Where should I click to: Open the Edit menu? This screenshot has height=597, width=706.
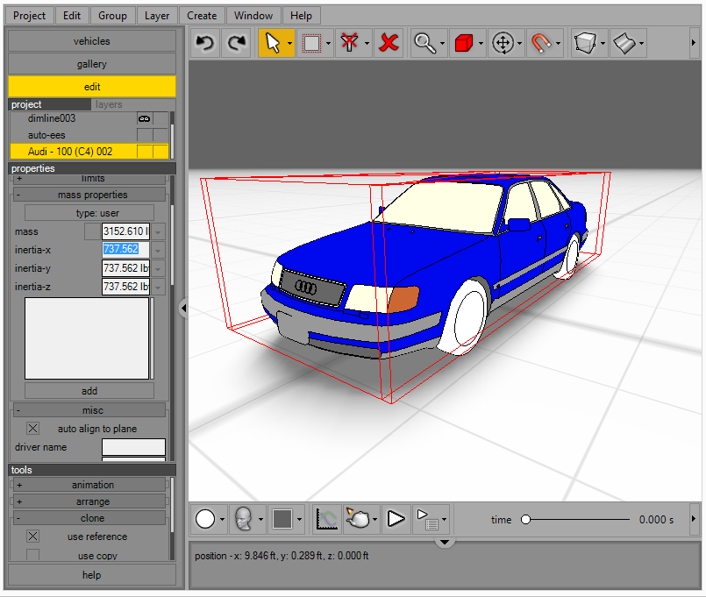click(72, 16)
